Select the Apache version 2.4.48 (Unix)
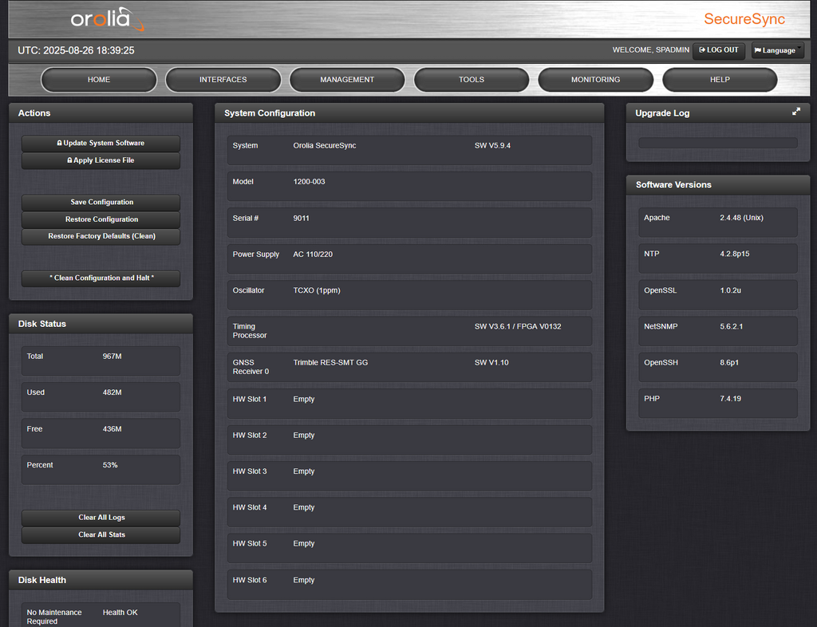 coord(741,218)
